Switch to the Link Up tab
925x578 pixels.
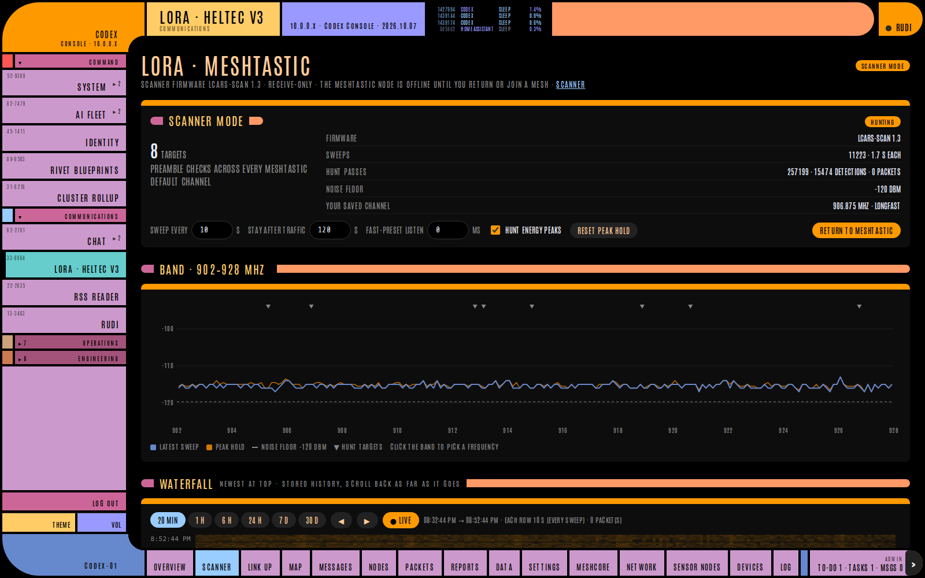click(260, 564)
